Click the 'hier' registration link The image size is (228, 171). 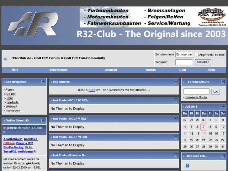pyautogui.click(x=92, y=90)
